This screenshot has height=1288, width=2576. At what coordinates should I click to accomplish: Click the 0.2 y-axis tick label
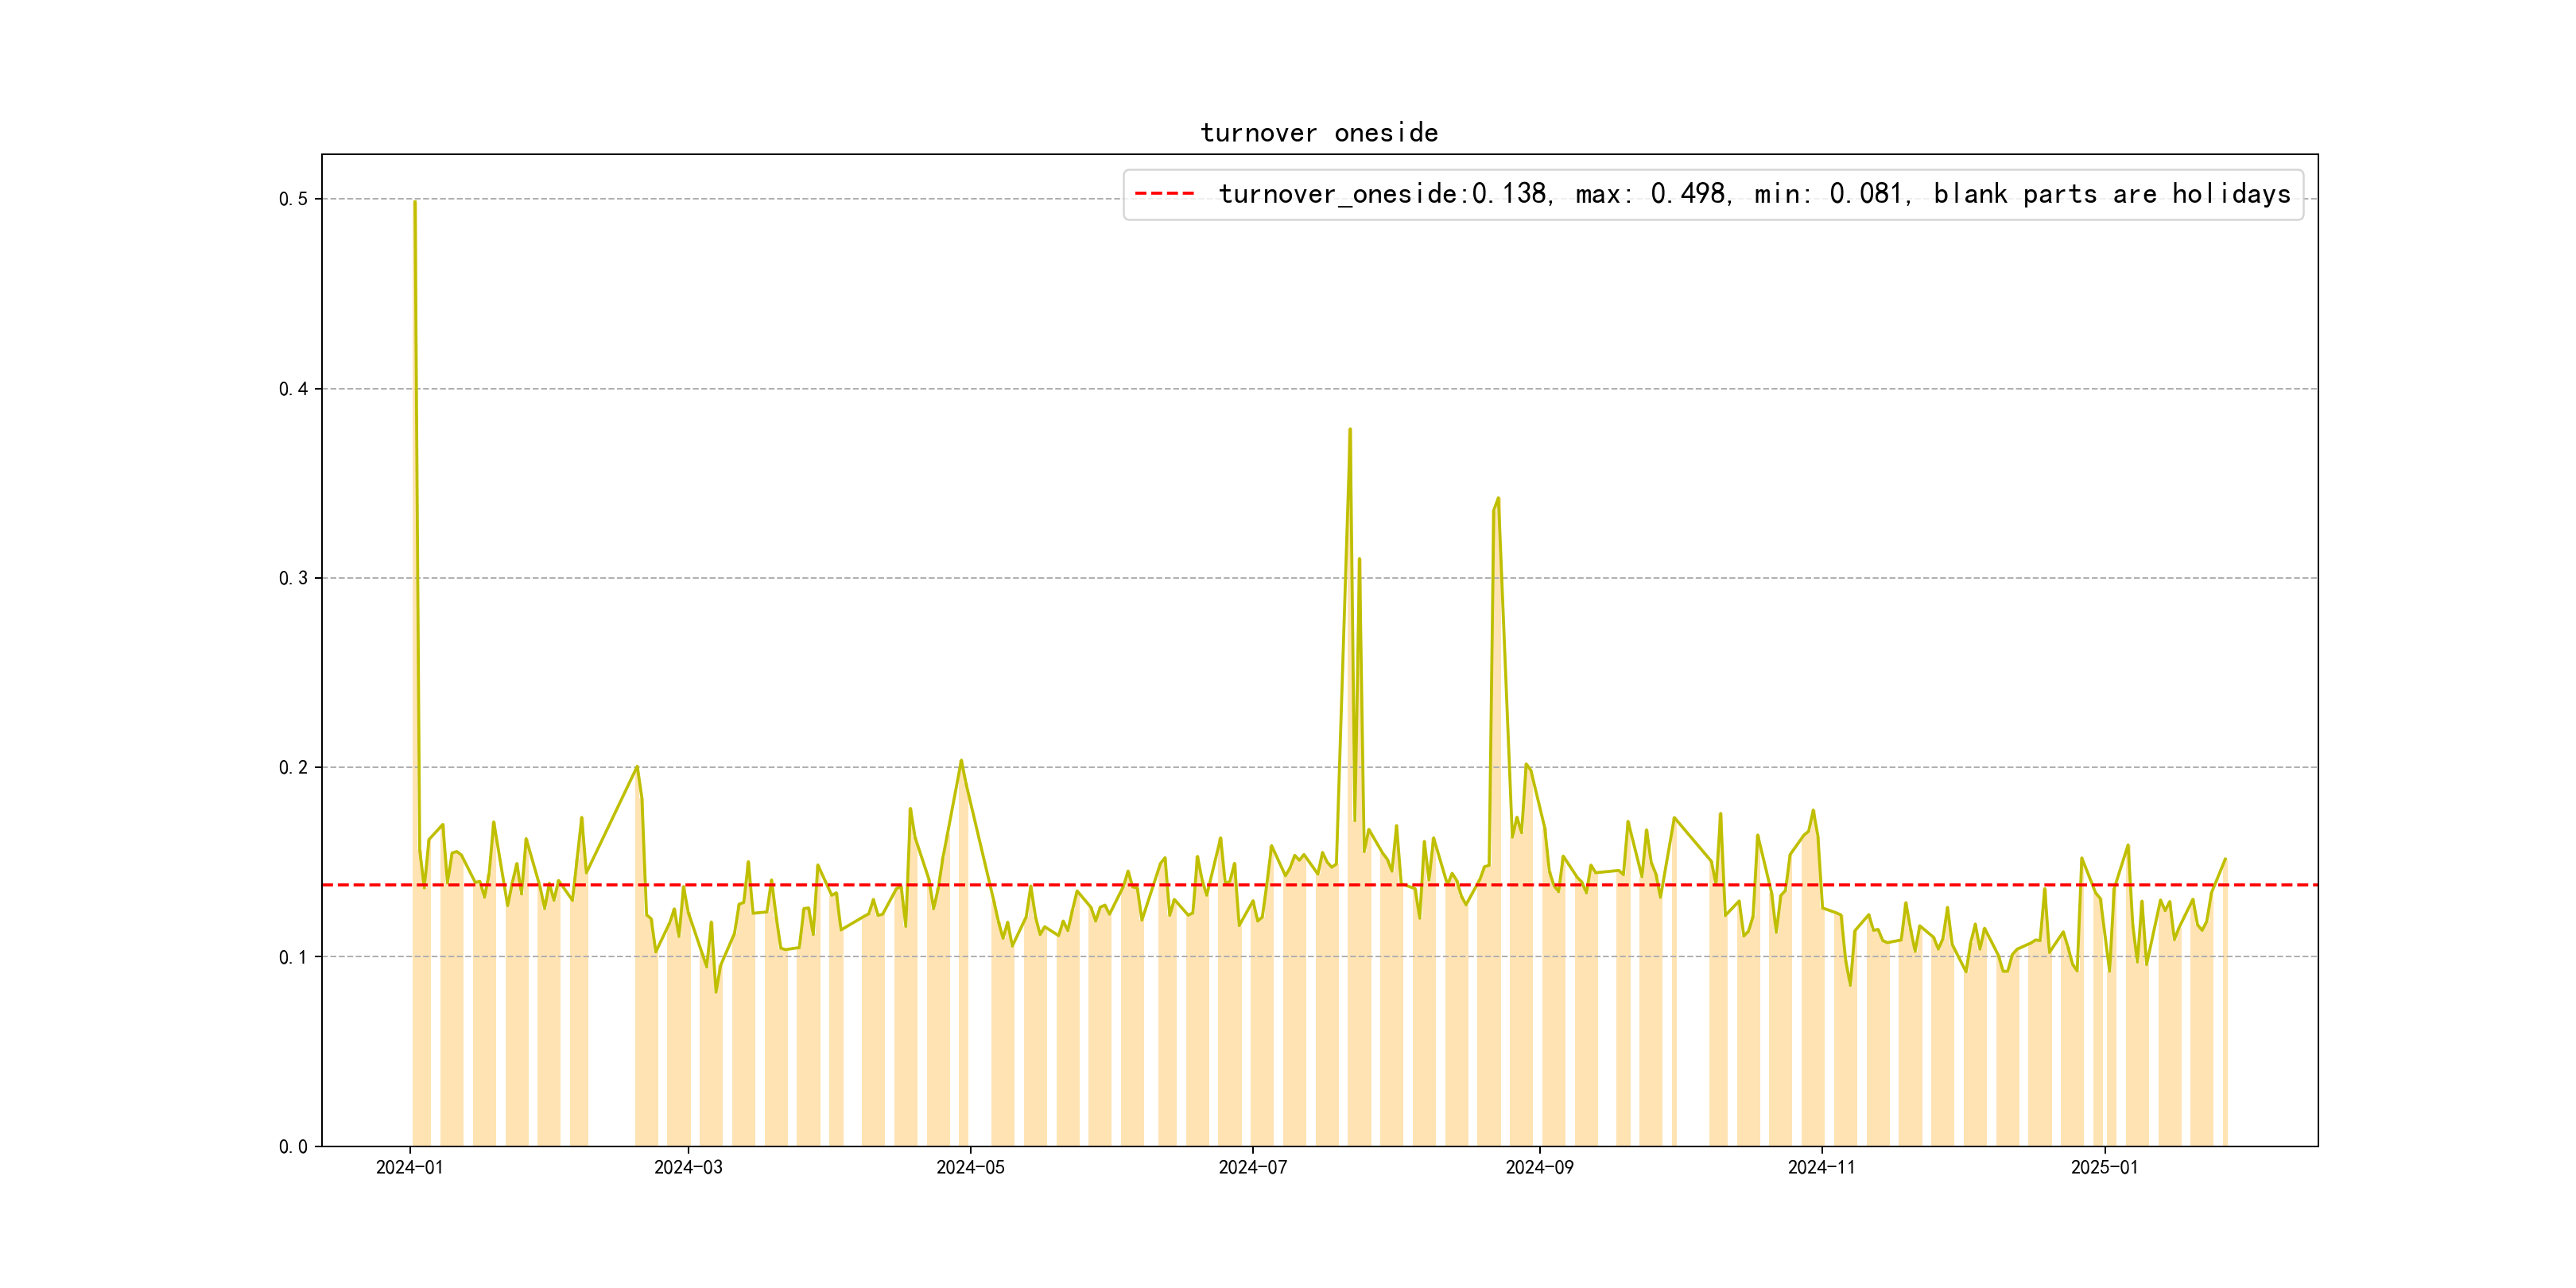coord(293,768)
